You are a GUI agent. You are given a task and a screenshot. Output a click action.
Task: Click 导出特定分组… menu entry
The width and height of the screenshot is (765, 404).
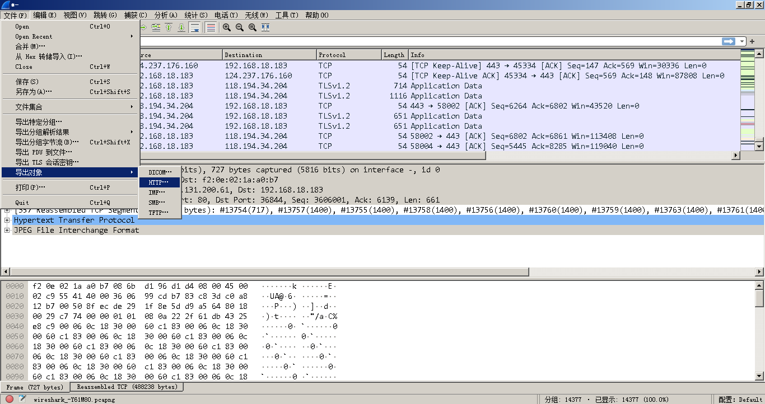(70, 122)
